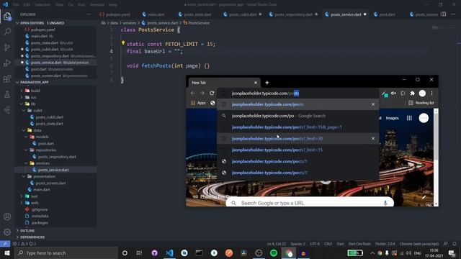This screenshot has height=259, width=461.
Task: Collapse the data folder
Action: 37,130
